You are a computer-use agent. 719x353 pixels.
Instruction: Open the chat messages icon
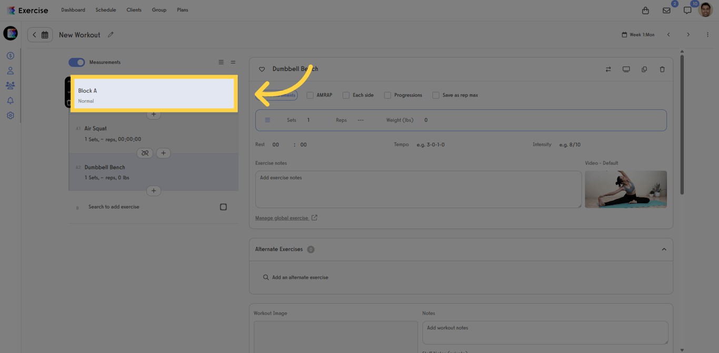point(687,11)
